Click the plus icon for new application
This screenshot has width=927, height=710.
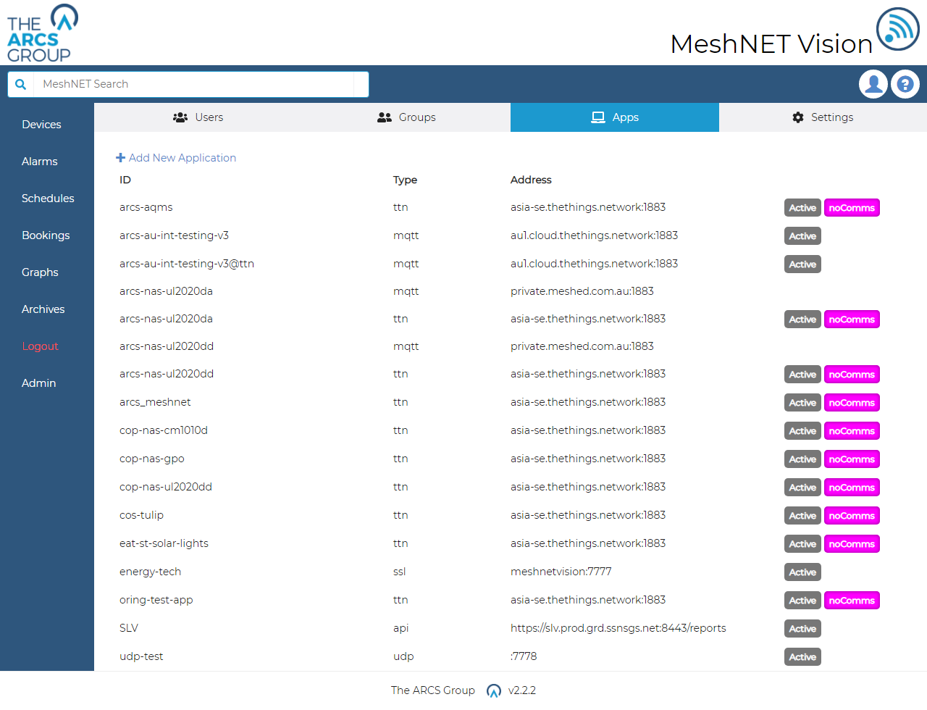(121, 158)
